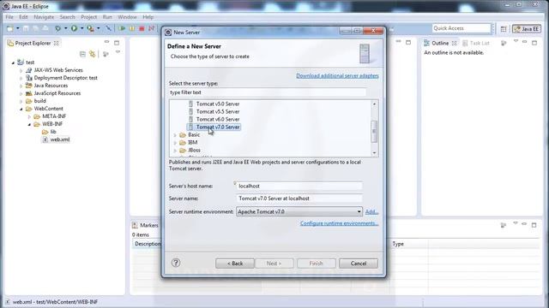Click the server list scroll up arrow
The width and height of the screenshot is (549, 308).
374,104
